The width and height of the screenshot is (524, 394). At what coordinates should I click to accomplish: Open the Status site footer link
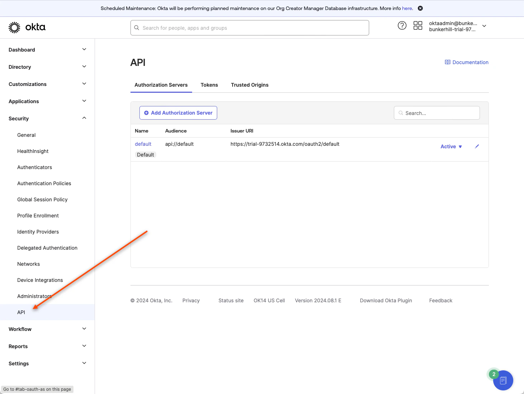(231, 301)
